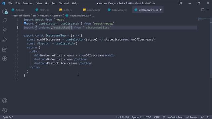Image resolution: width=212 pixels, height=119 pixels.
Task: Open the Help menu
Action: click(x=75, y=3)
